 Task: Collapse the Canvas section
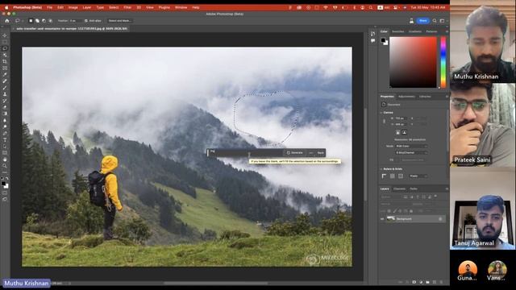pos(381,113)
